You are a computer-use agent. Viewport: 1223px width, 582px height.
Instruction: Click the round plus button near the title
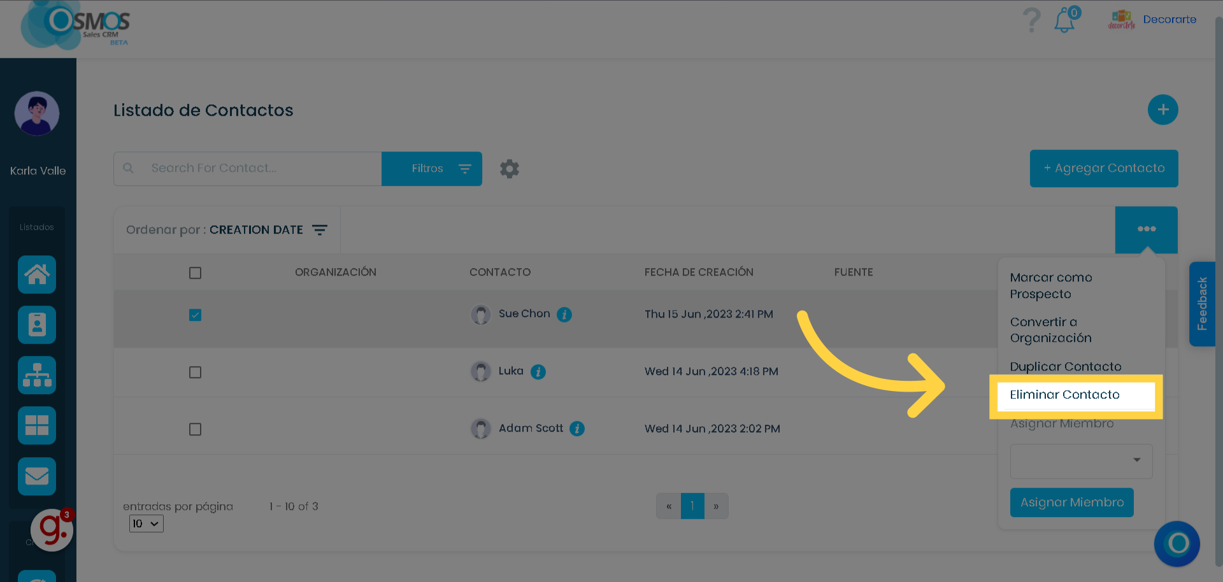click(x=1162, y=110)
